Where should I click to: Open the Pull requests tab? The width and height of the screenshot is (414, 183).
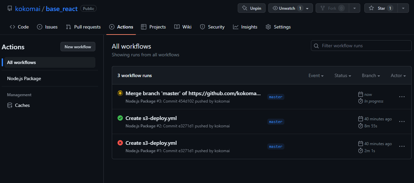coord(83,27)
